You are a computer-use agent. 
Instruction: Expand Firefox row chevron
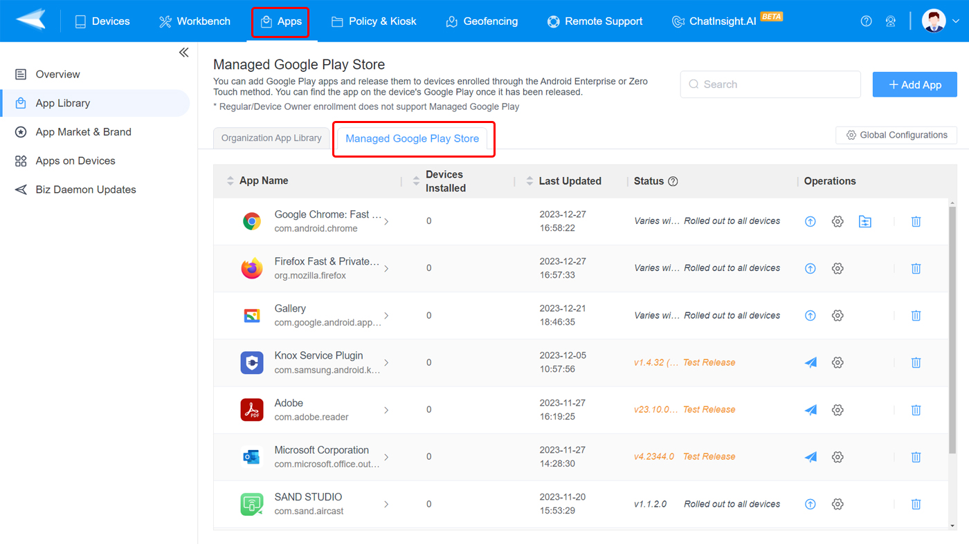point(386,268)
